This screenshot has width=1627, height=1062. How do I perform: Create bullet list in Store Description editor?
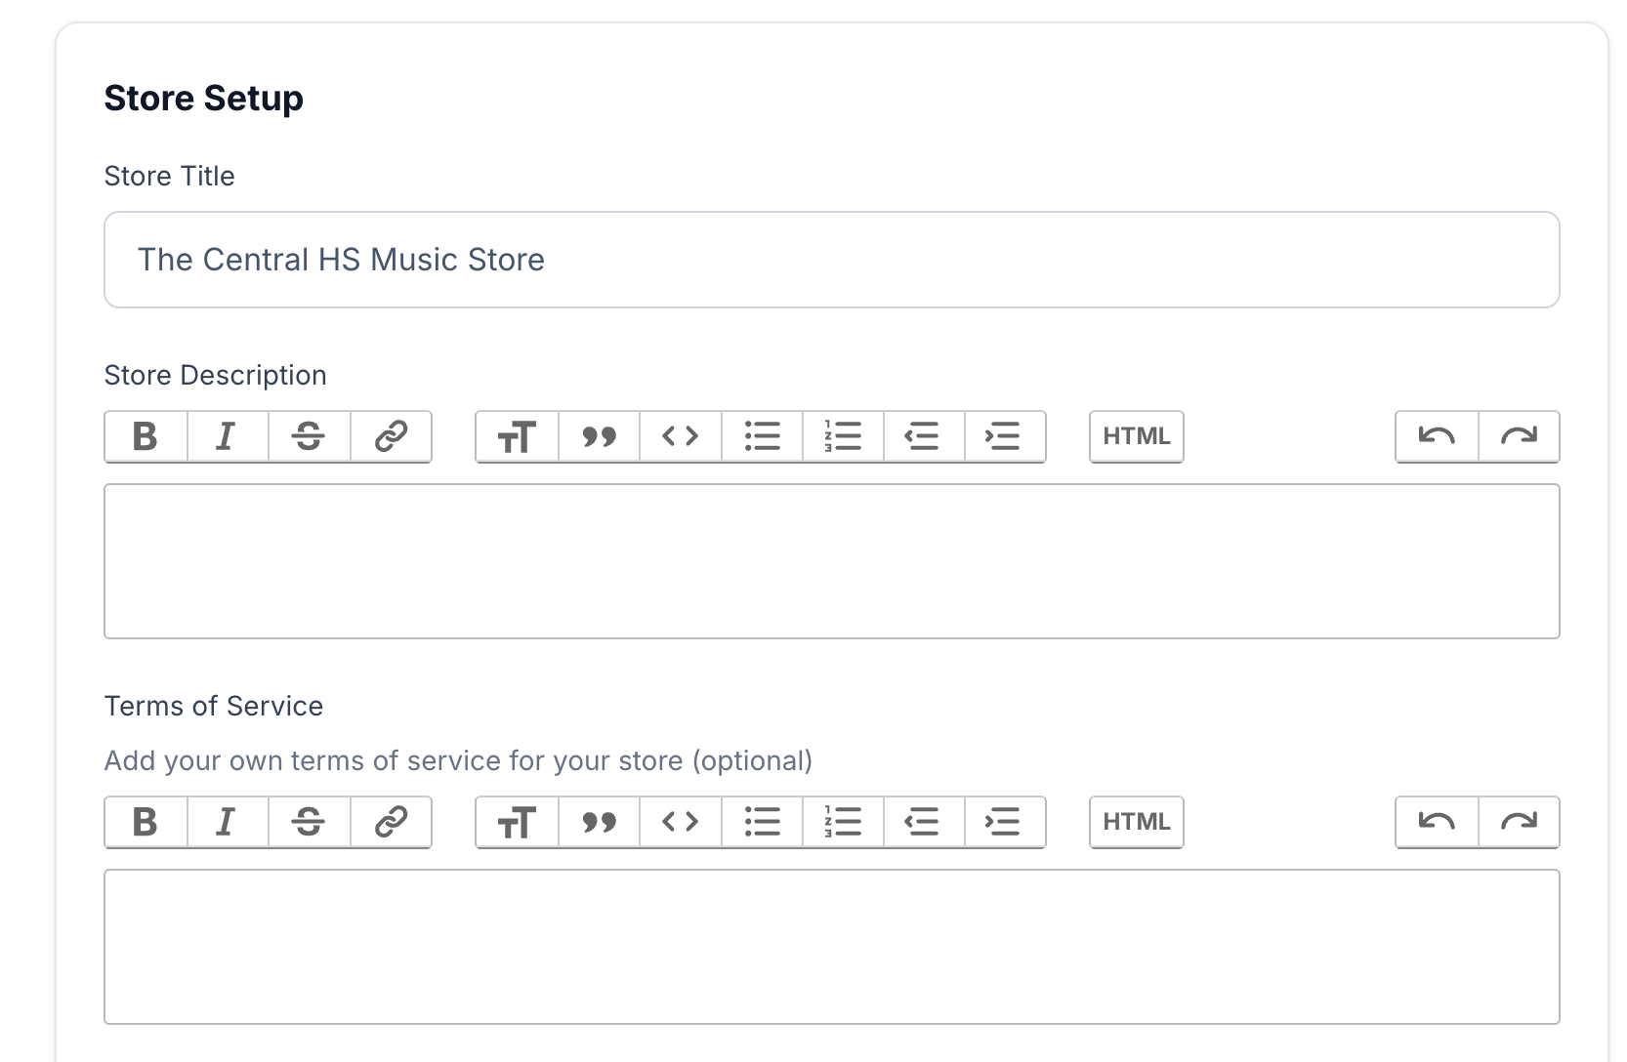tap(762, 436)
